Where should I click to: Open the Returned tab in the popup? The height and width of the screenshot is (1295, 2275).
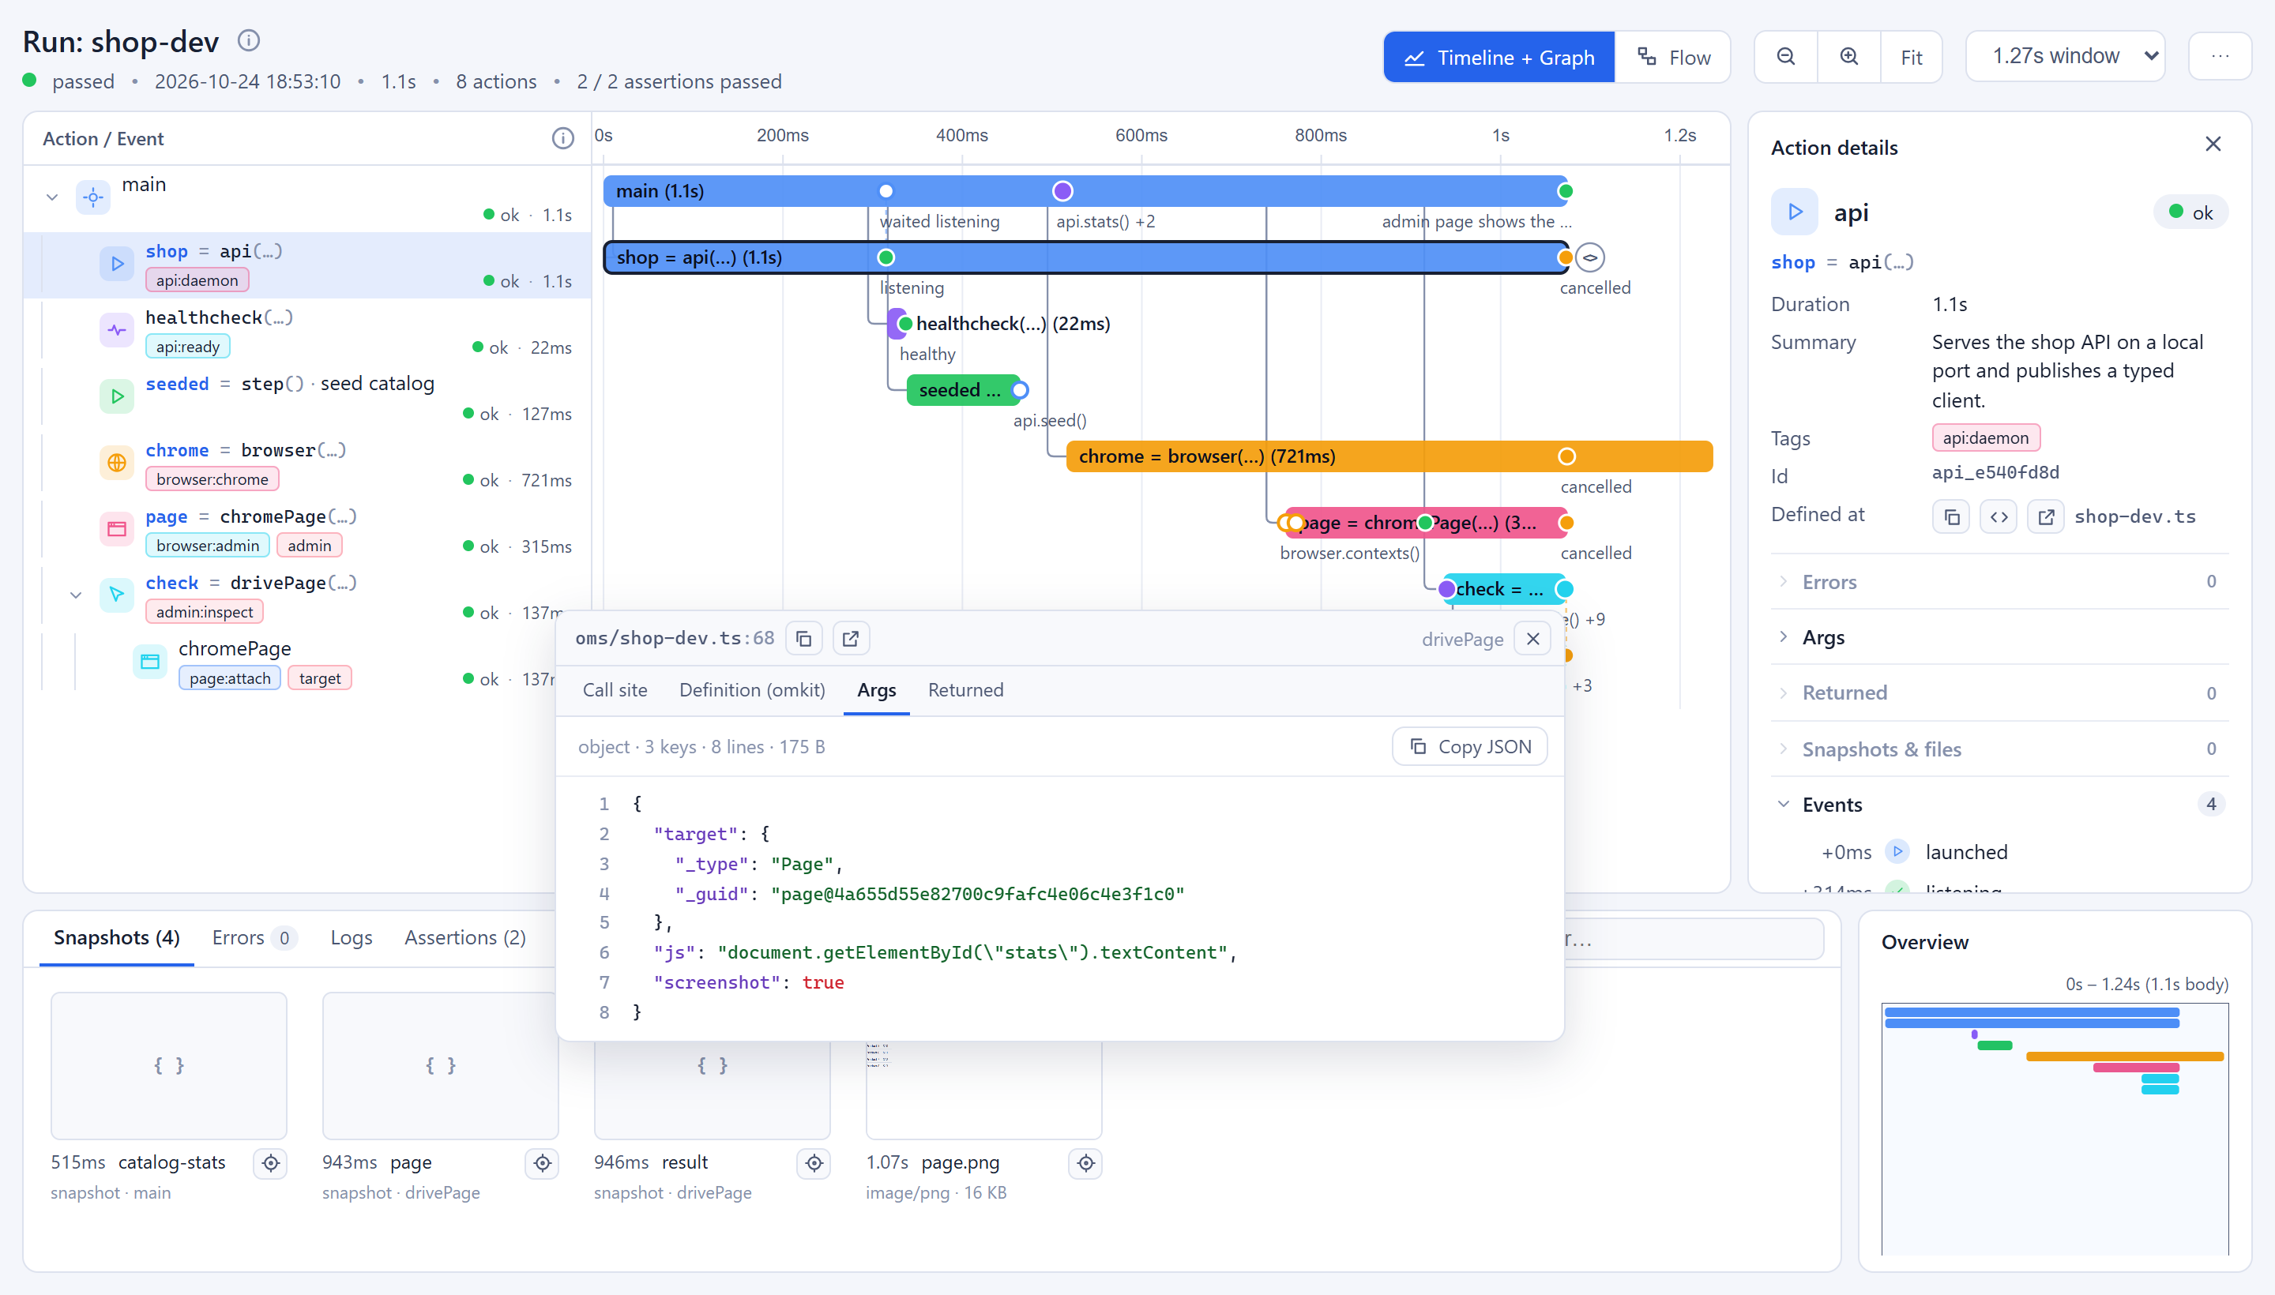965,690
